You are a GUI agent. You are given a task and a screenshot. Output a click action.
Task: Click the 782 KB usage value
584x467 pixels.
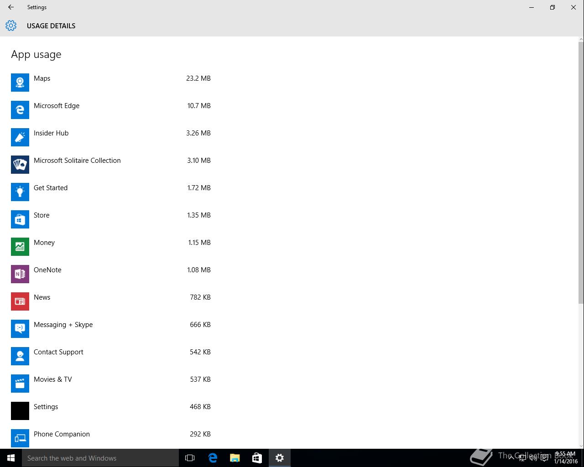200,297
